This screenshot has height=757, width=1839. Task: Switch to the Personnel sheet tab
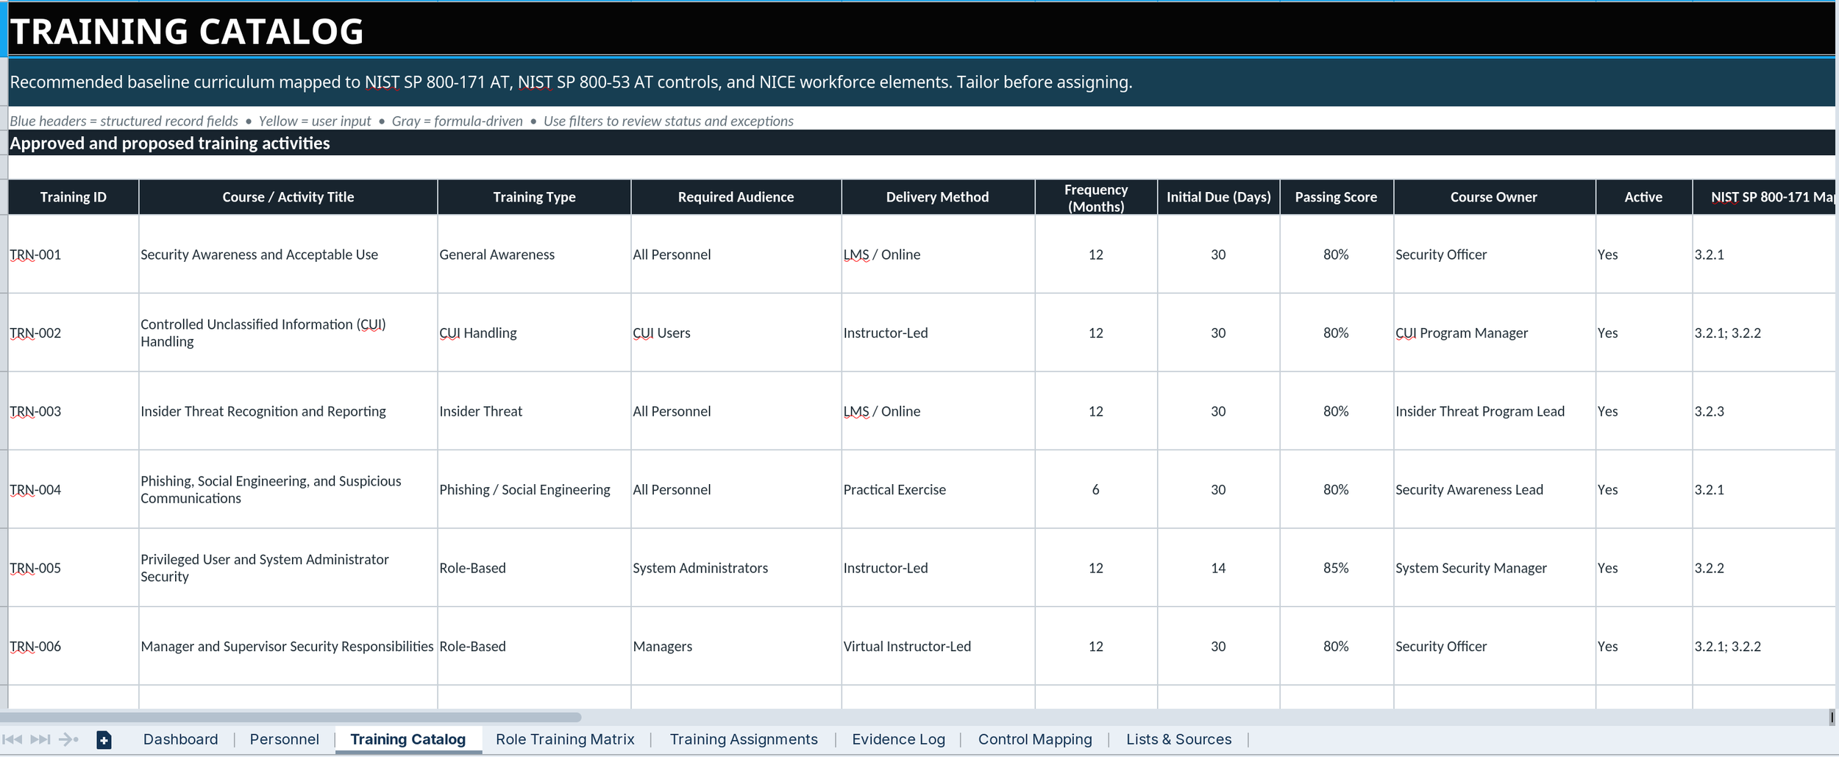(284, 739)
